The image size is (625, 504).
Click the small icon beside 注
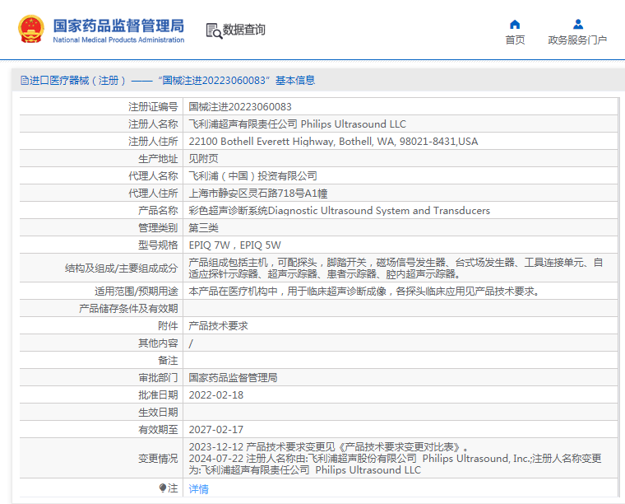[x=162, y=488]
